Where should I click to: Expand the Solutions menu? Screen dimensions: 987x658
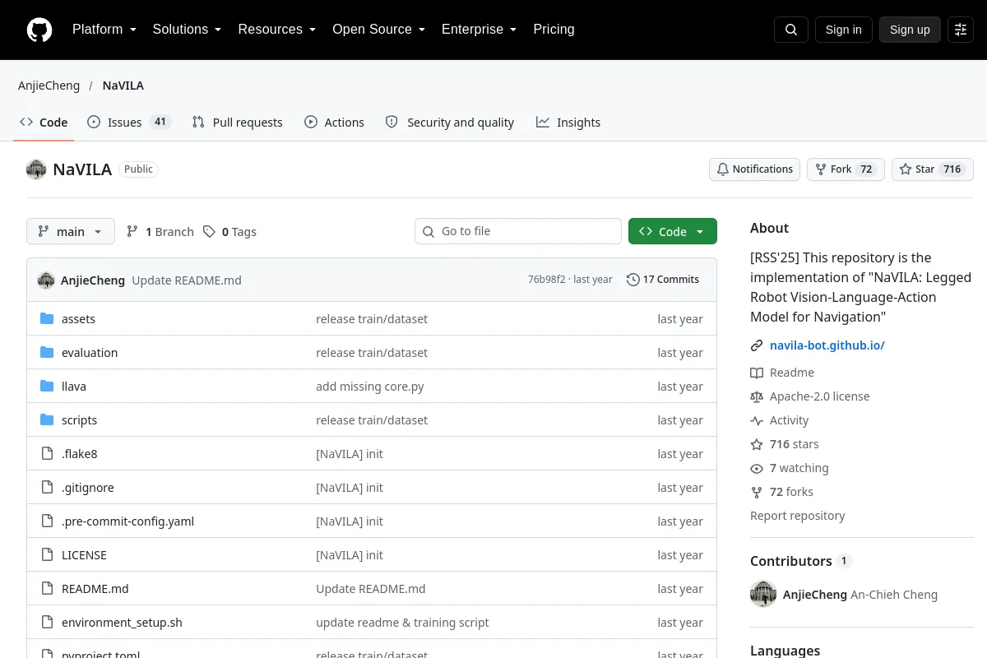point(187,30)
